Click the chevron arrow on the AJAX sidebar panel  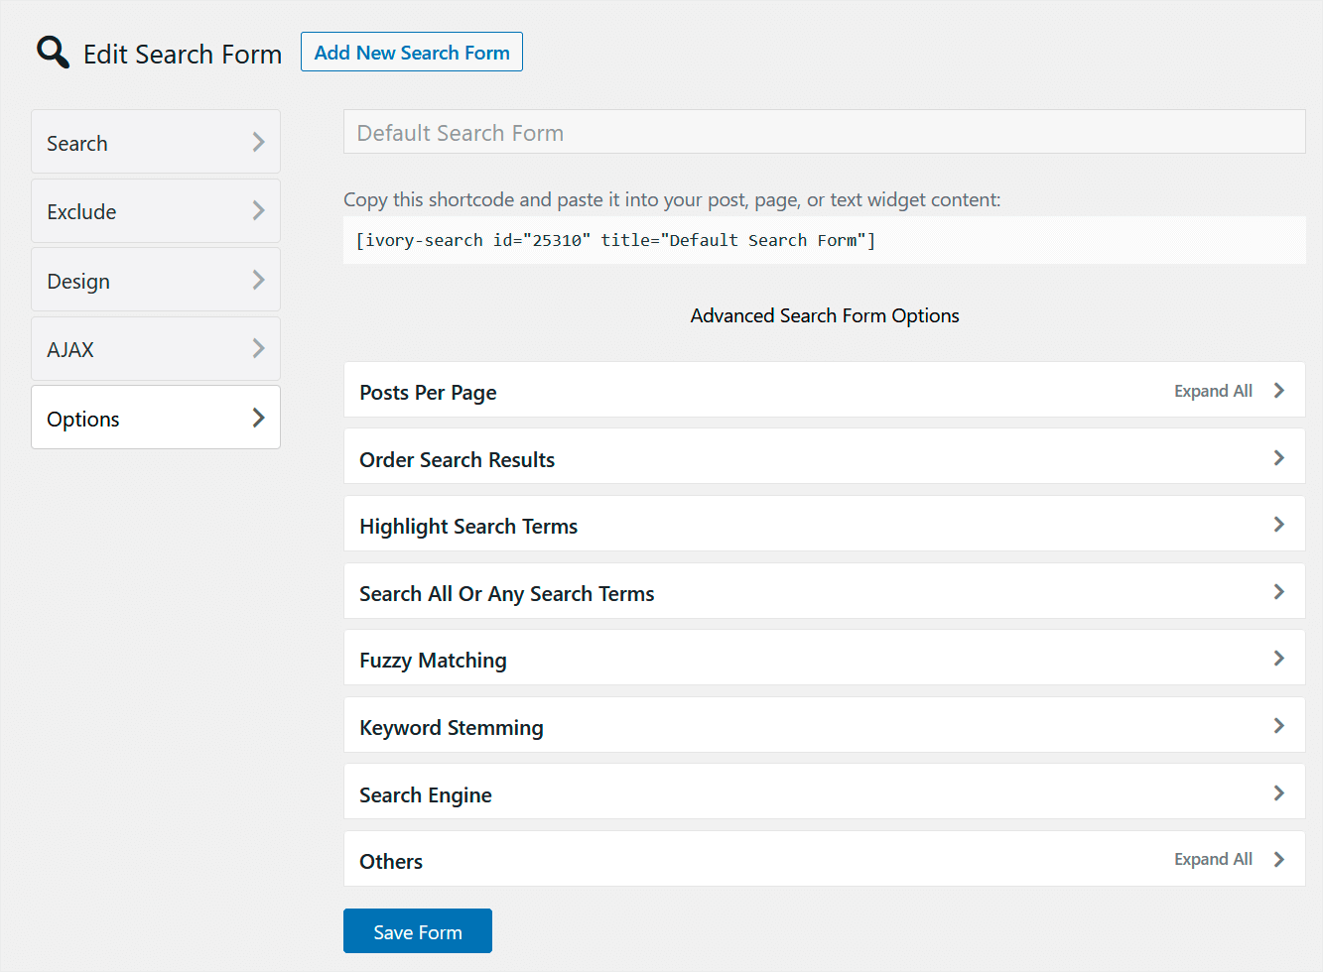click(258, 348)
